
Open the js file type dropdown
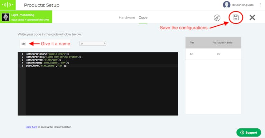(x=93, y=44)
